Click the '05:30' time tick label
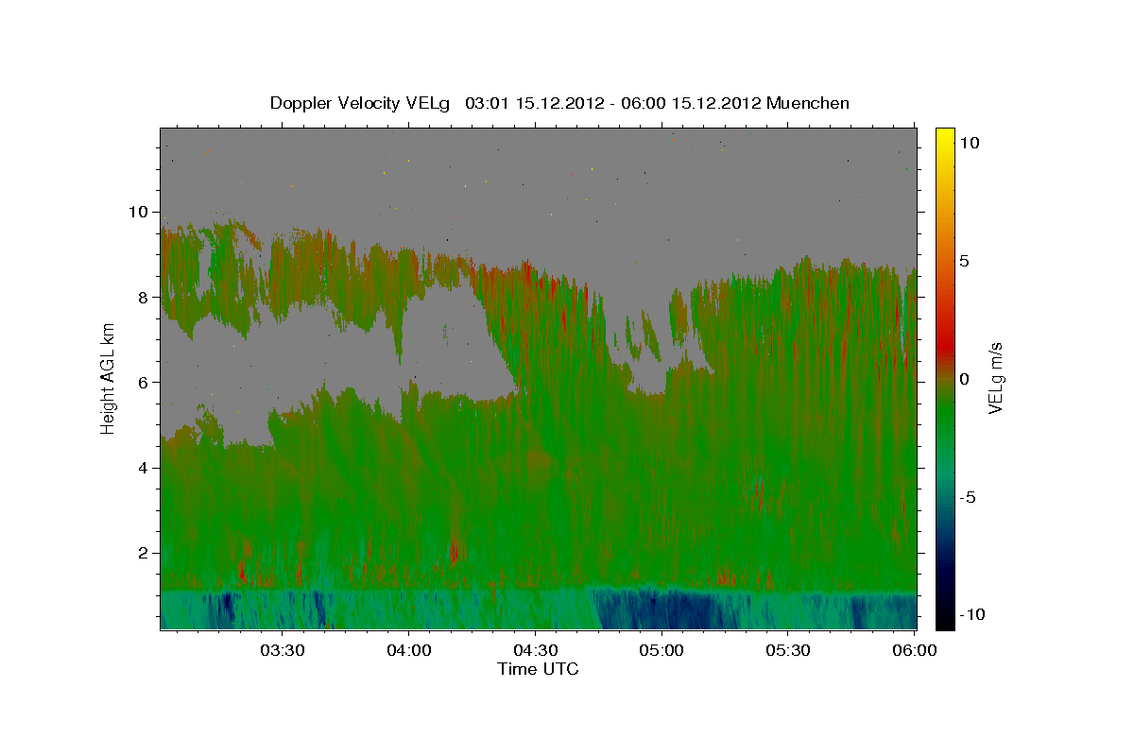This screenshot has width=1134, height=756. point(789,651)
